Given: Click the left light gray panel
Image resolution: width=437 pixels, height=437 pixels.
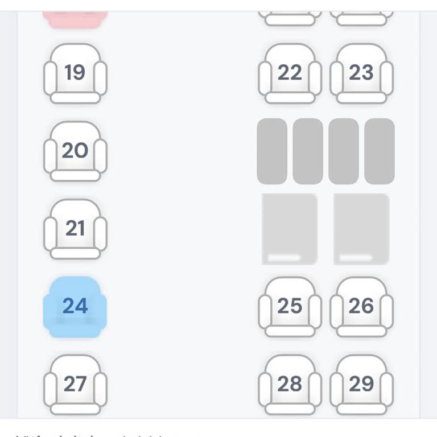Looking at the screenshot, I should click(290, 229).
